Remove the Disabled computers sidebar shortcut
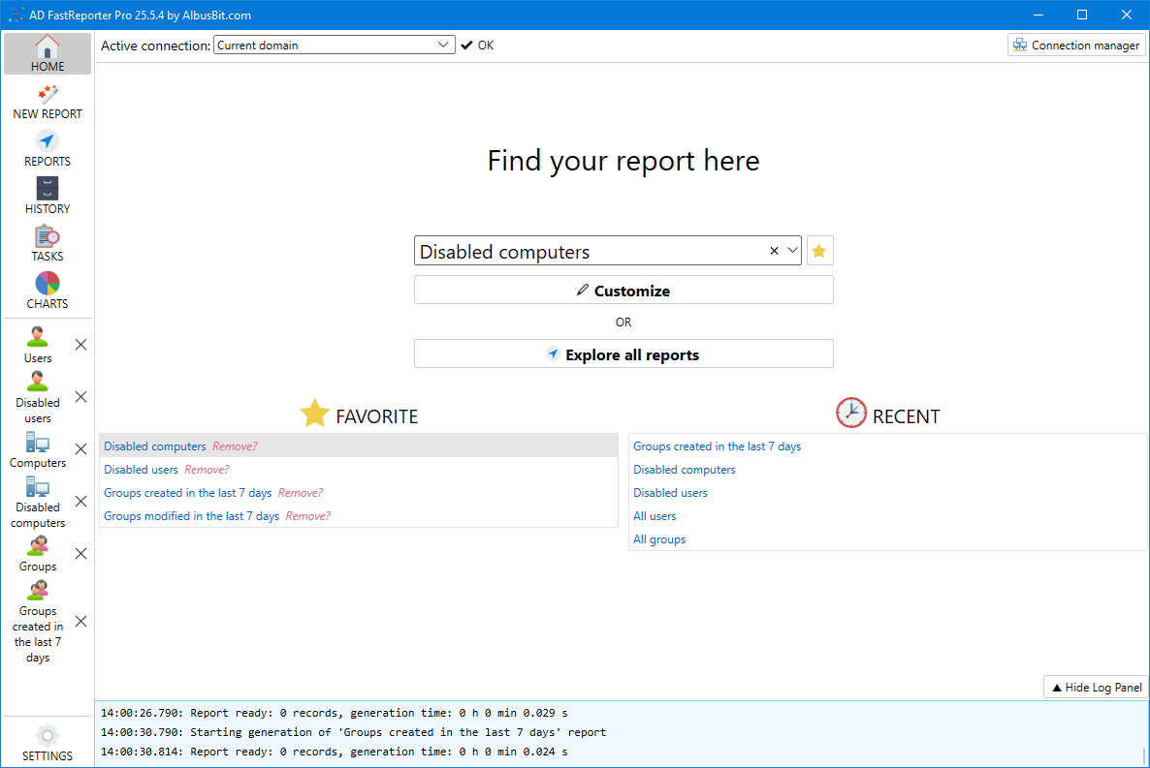Image resolution: width=1150 pixels, height=768 pixels. click(x=81, y=502)
